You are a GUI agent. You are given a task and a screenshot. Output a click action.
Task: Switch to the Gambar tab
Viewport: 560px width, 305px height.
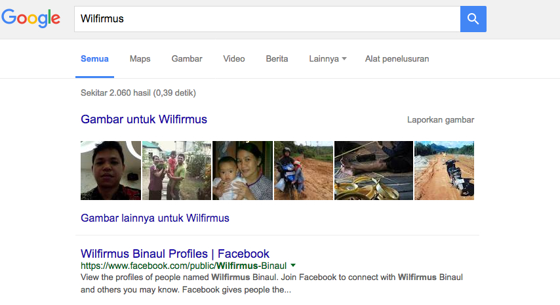coord(187,59)
